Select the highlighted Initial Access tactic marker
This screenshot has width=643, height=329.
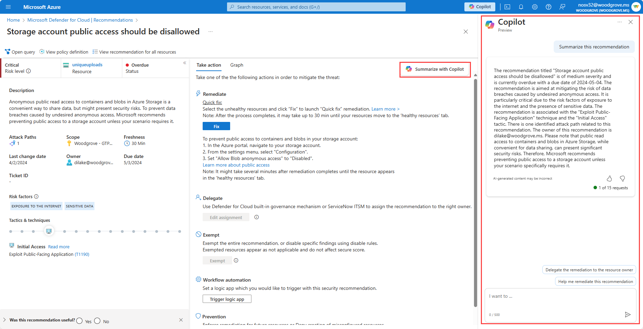pyautogui.click(x=49, y=231)
